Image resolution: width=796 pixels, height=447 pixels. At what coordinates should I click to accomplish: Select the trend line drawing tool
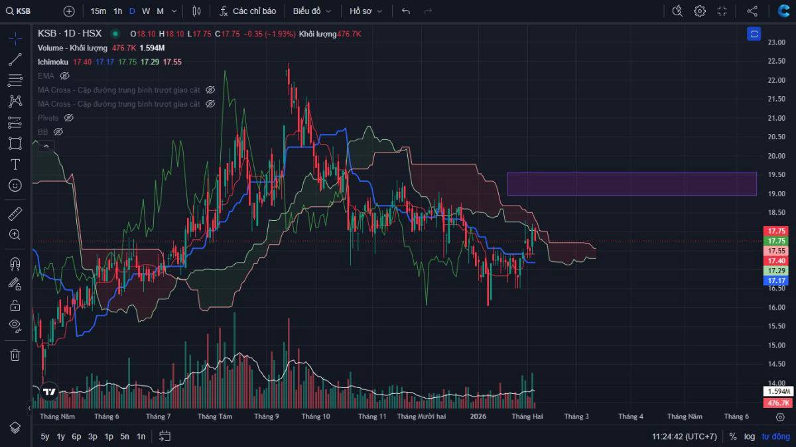tap(15, 60)
